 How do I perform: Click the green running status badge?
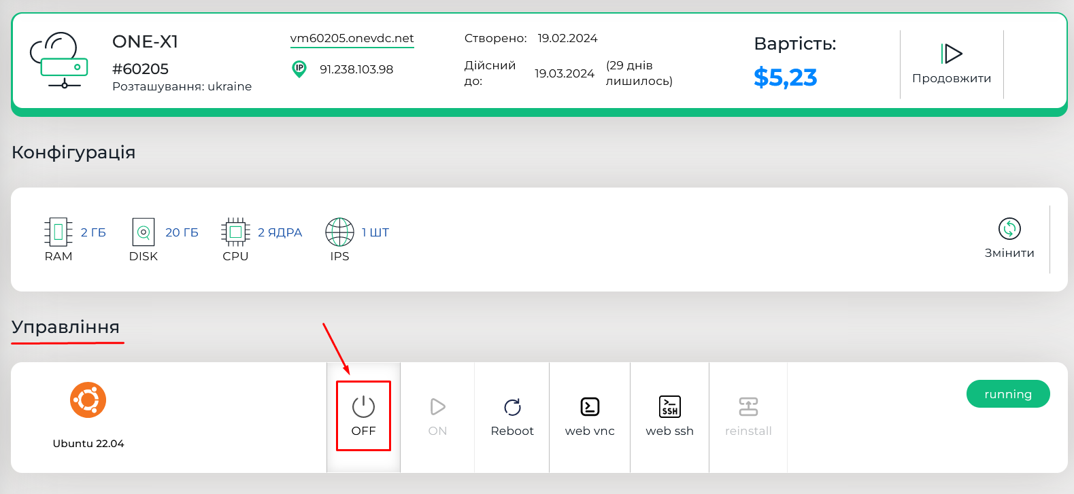pyautogui.click(x=1008, y=394)
